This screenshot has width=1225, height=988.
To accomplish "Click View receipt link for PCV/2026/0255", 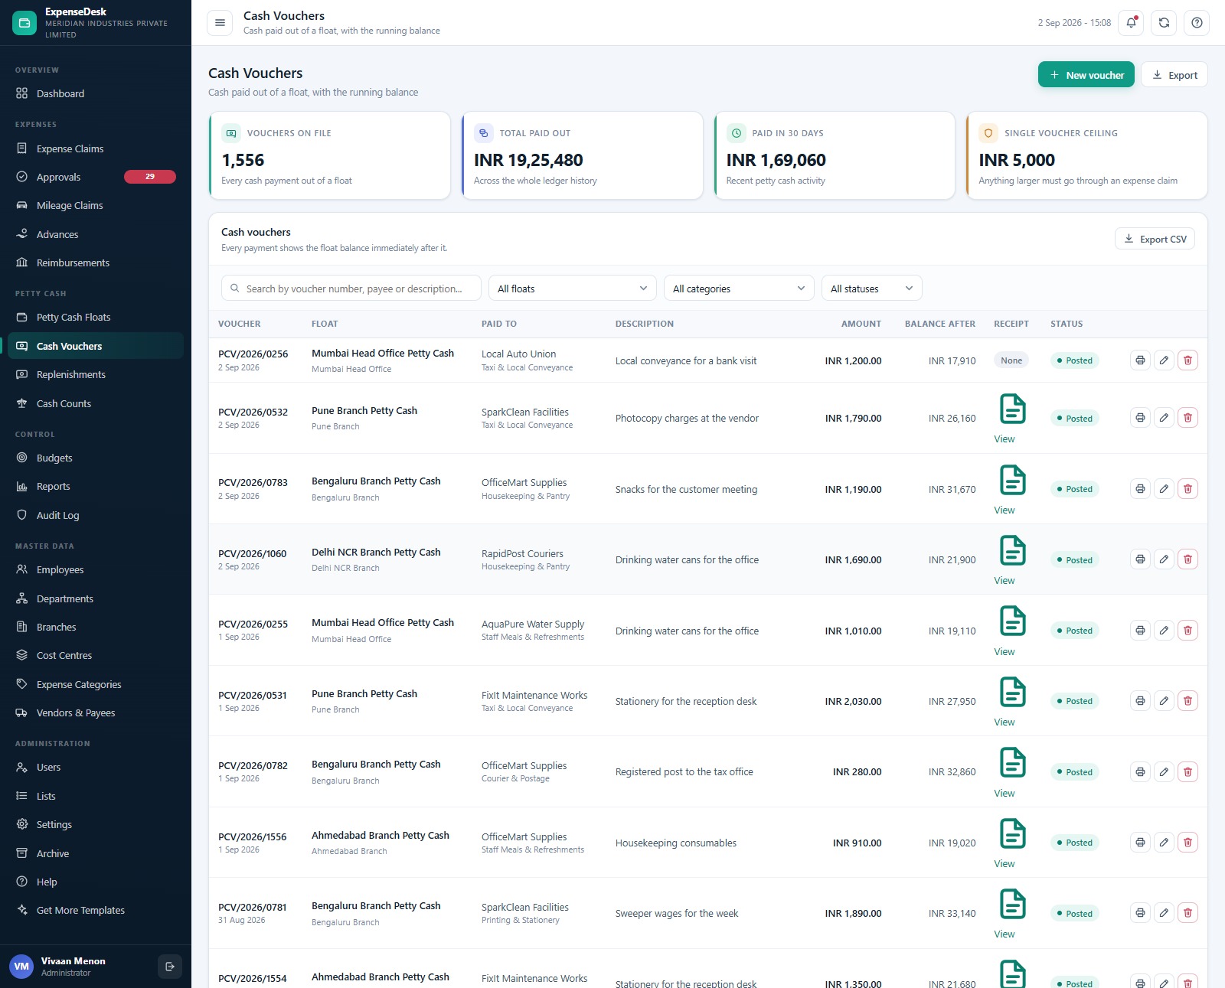I will (x=1004, y=652).
